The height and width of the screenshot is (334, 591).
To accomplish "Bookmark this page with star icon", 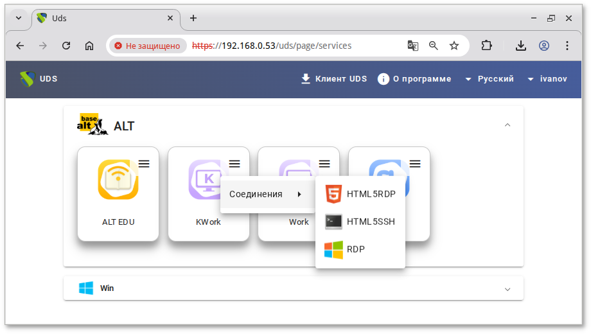I will click(454, 46).
